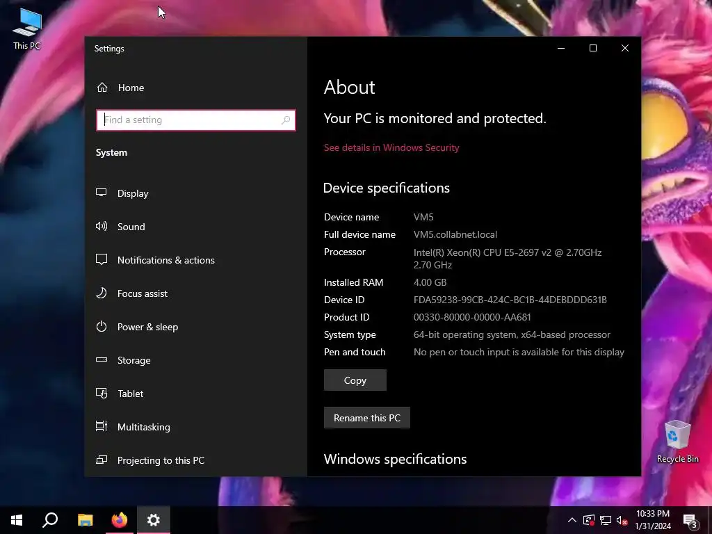The height and width of the screenshot is (534, 712).
Task: Click the security warning tray icon
Action: tap(589, 520)
